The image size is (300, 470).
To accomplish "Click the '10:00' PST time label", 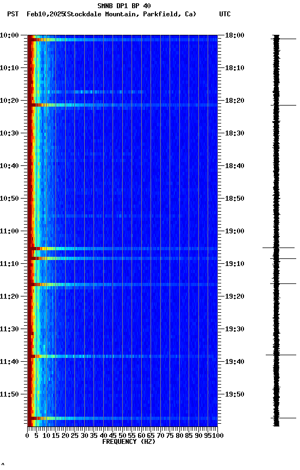I will (x=9, y=35).
